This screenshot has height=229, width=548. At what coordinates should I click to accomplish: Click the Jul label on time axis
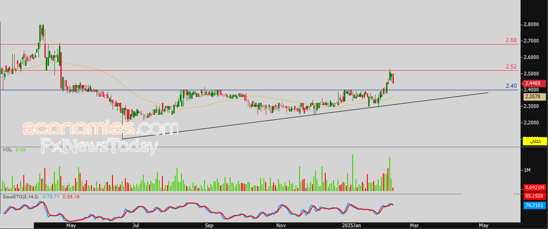click(x=136, y=225)
